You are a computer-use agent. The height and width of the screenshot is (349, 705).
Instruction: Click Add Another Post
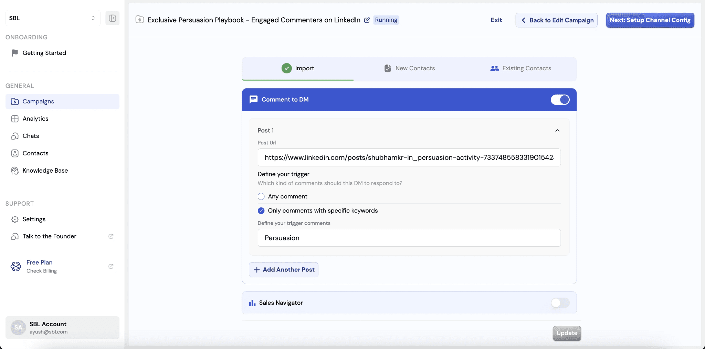(283, 269)
